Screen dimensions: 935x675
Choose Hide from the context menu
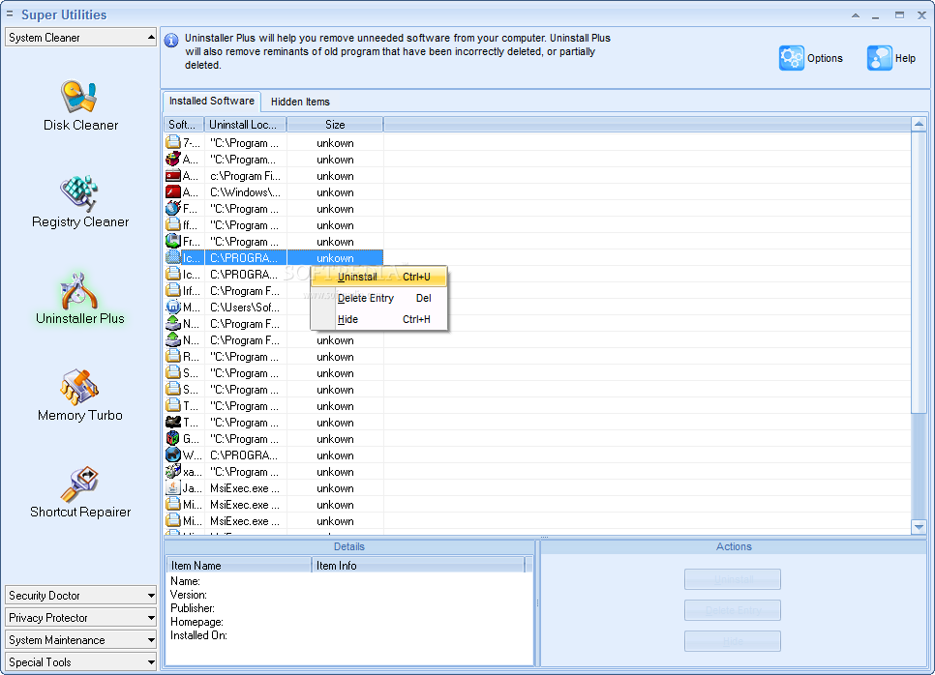379,319
